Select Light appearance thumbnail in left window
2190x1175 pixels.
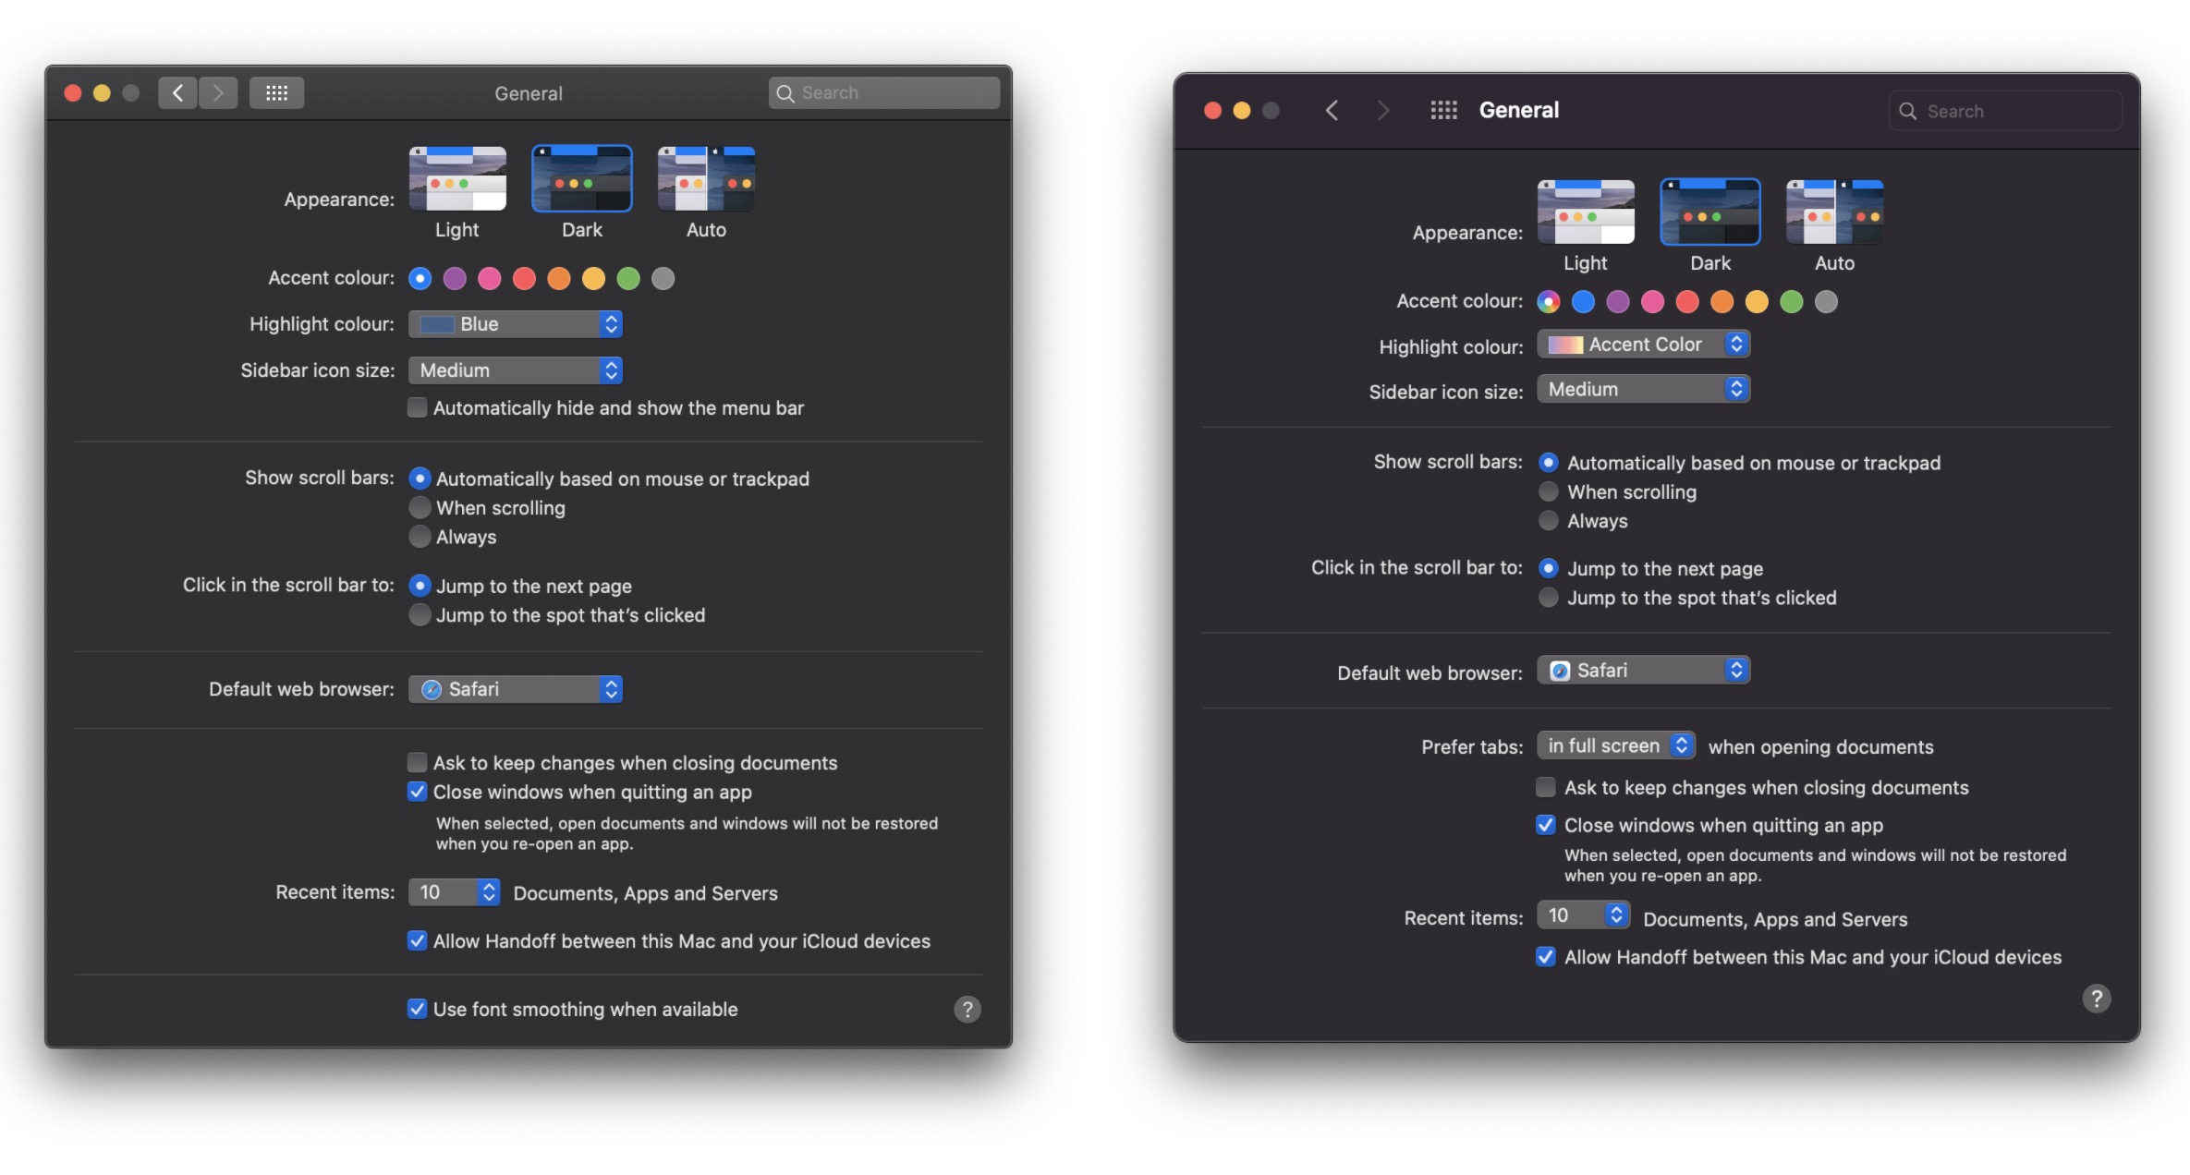(x=457, y=179)
